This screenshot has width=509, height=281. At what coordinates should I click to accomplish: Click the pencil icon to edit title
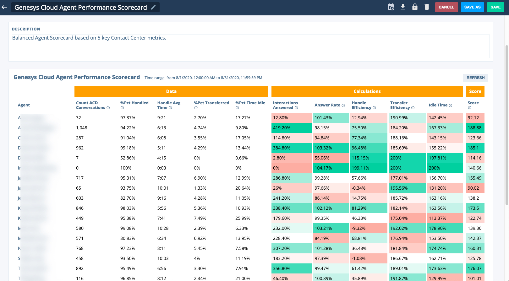coord(153,7)
